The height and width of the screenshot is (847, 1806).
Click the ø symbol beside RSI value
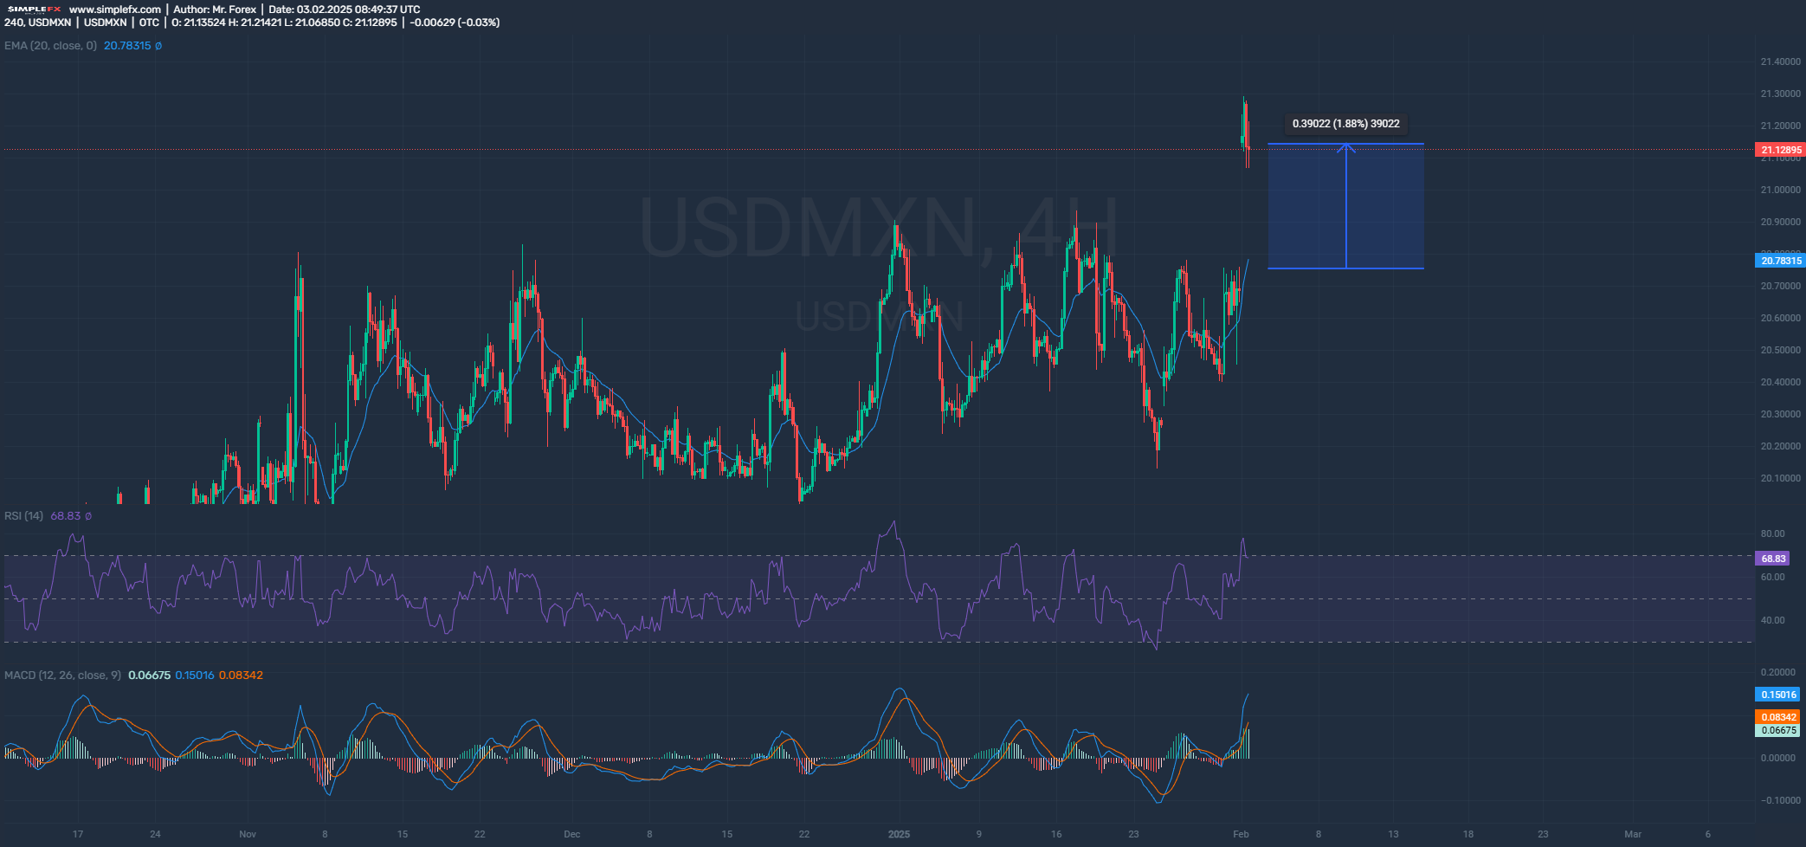(x=87, y=516)
